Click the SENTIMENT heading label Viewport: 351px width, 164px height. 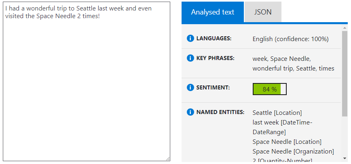(213, 87)
